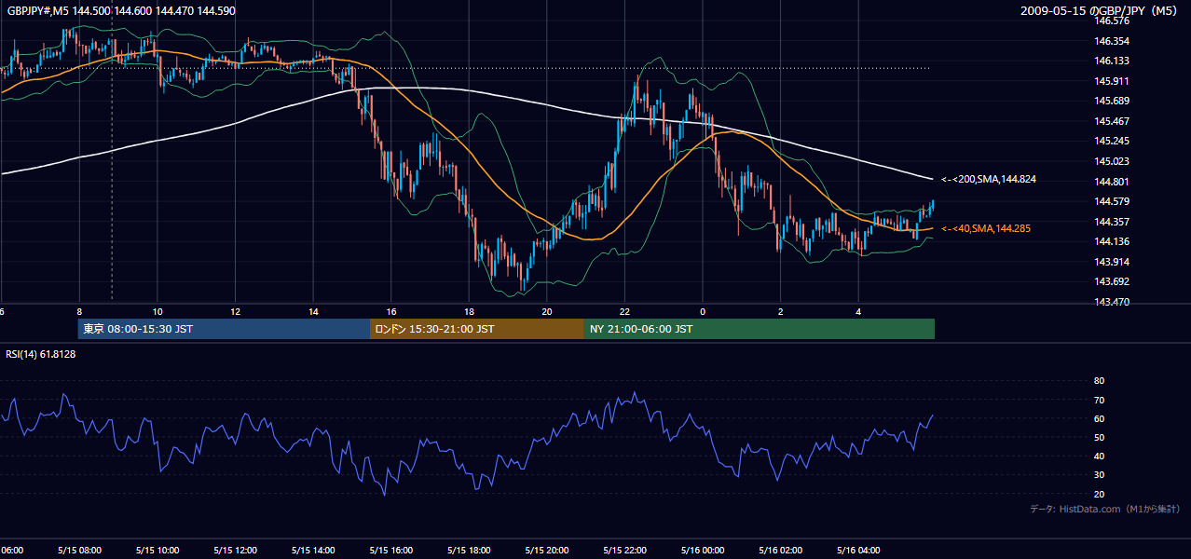The height and width of the screenshot is (559, 1191).
Task: Click the bottom date label 5/15 12:00
Action: tap(235, 550)
